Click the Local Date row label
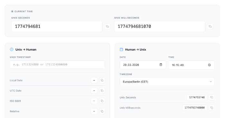The image size is (225, 118). click(16, 80)
